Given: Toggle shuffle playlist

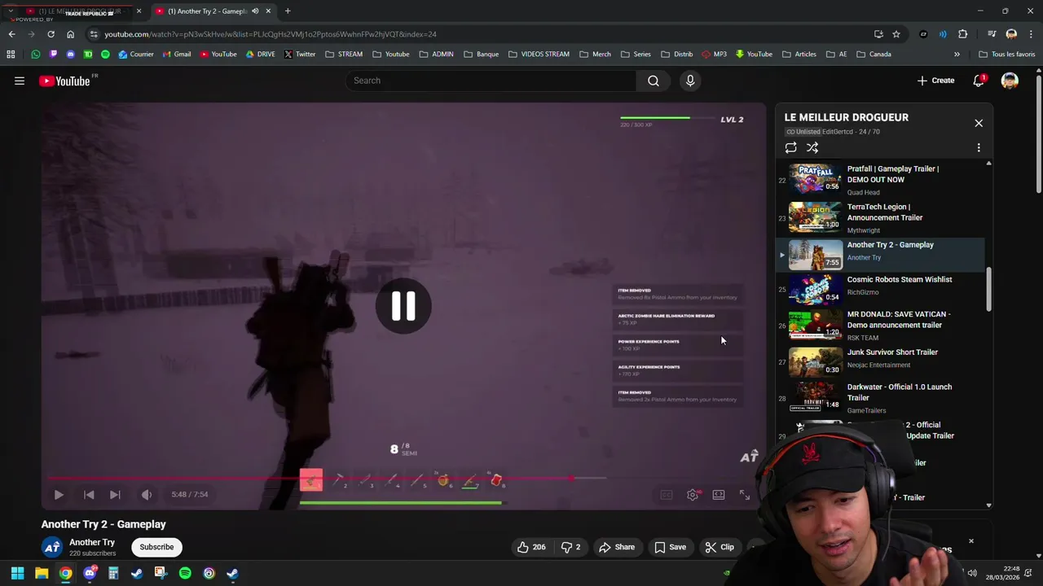Looking at the screenshot, I should [x=812, y=147].
